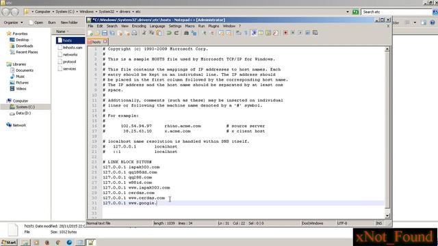The image size is (438, 246).
Task: Click the Windows Start button
Action: click(9, 243)
